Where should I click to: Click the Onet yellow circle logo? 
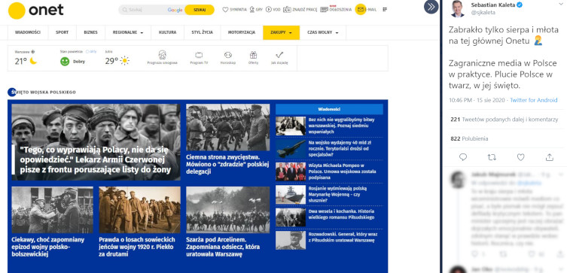point(17,11)
